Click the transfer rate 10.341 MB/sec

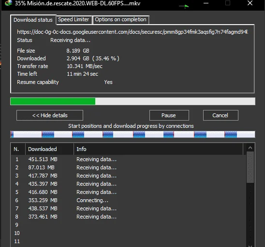coord(85,66)
